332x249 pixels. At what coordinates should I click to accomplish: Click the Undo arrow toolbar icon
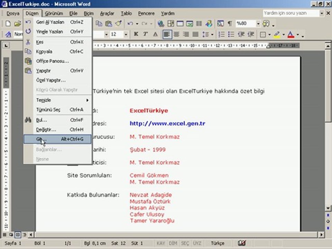coord(130,24)
